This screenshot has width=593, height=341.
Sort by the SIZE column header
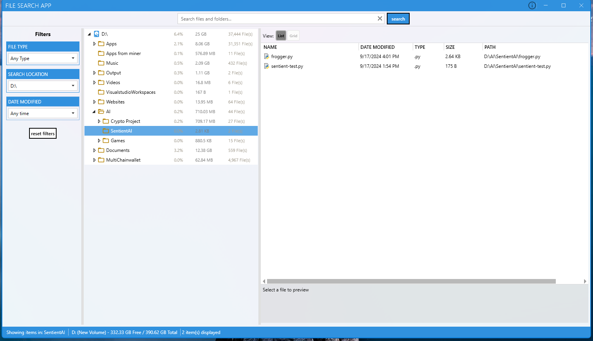450,47
